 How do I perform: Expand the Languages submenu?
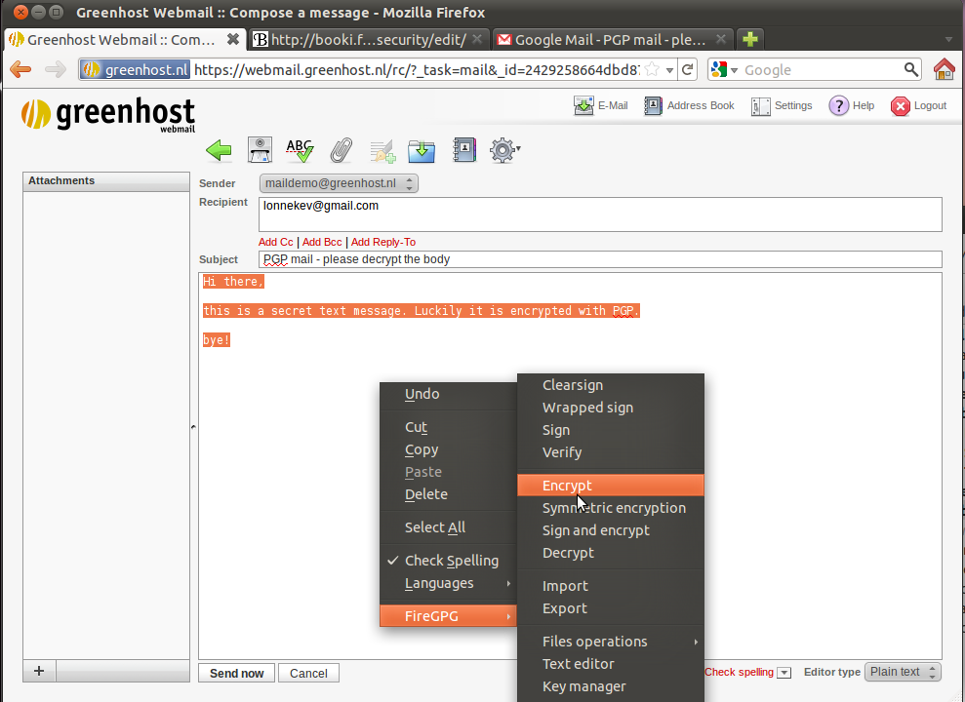(439, 583)
